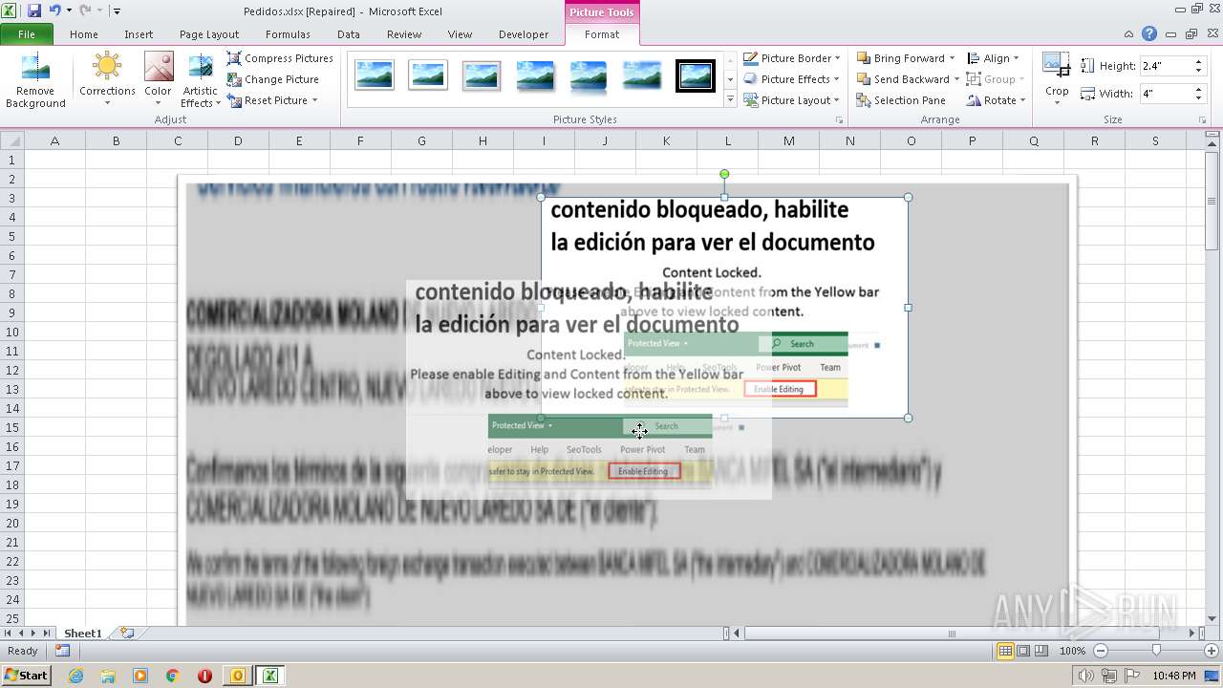Select column A header
1223x688 pixels.
pyautogui.click(x=54, y=140)
